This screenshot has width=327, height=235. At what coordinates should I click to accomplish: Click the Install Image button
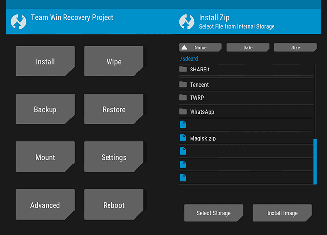(282, 213)
